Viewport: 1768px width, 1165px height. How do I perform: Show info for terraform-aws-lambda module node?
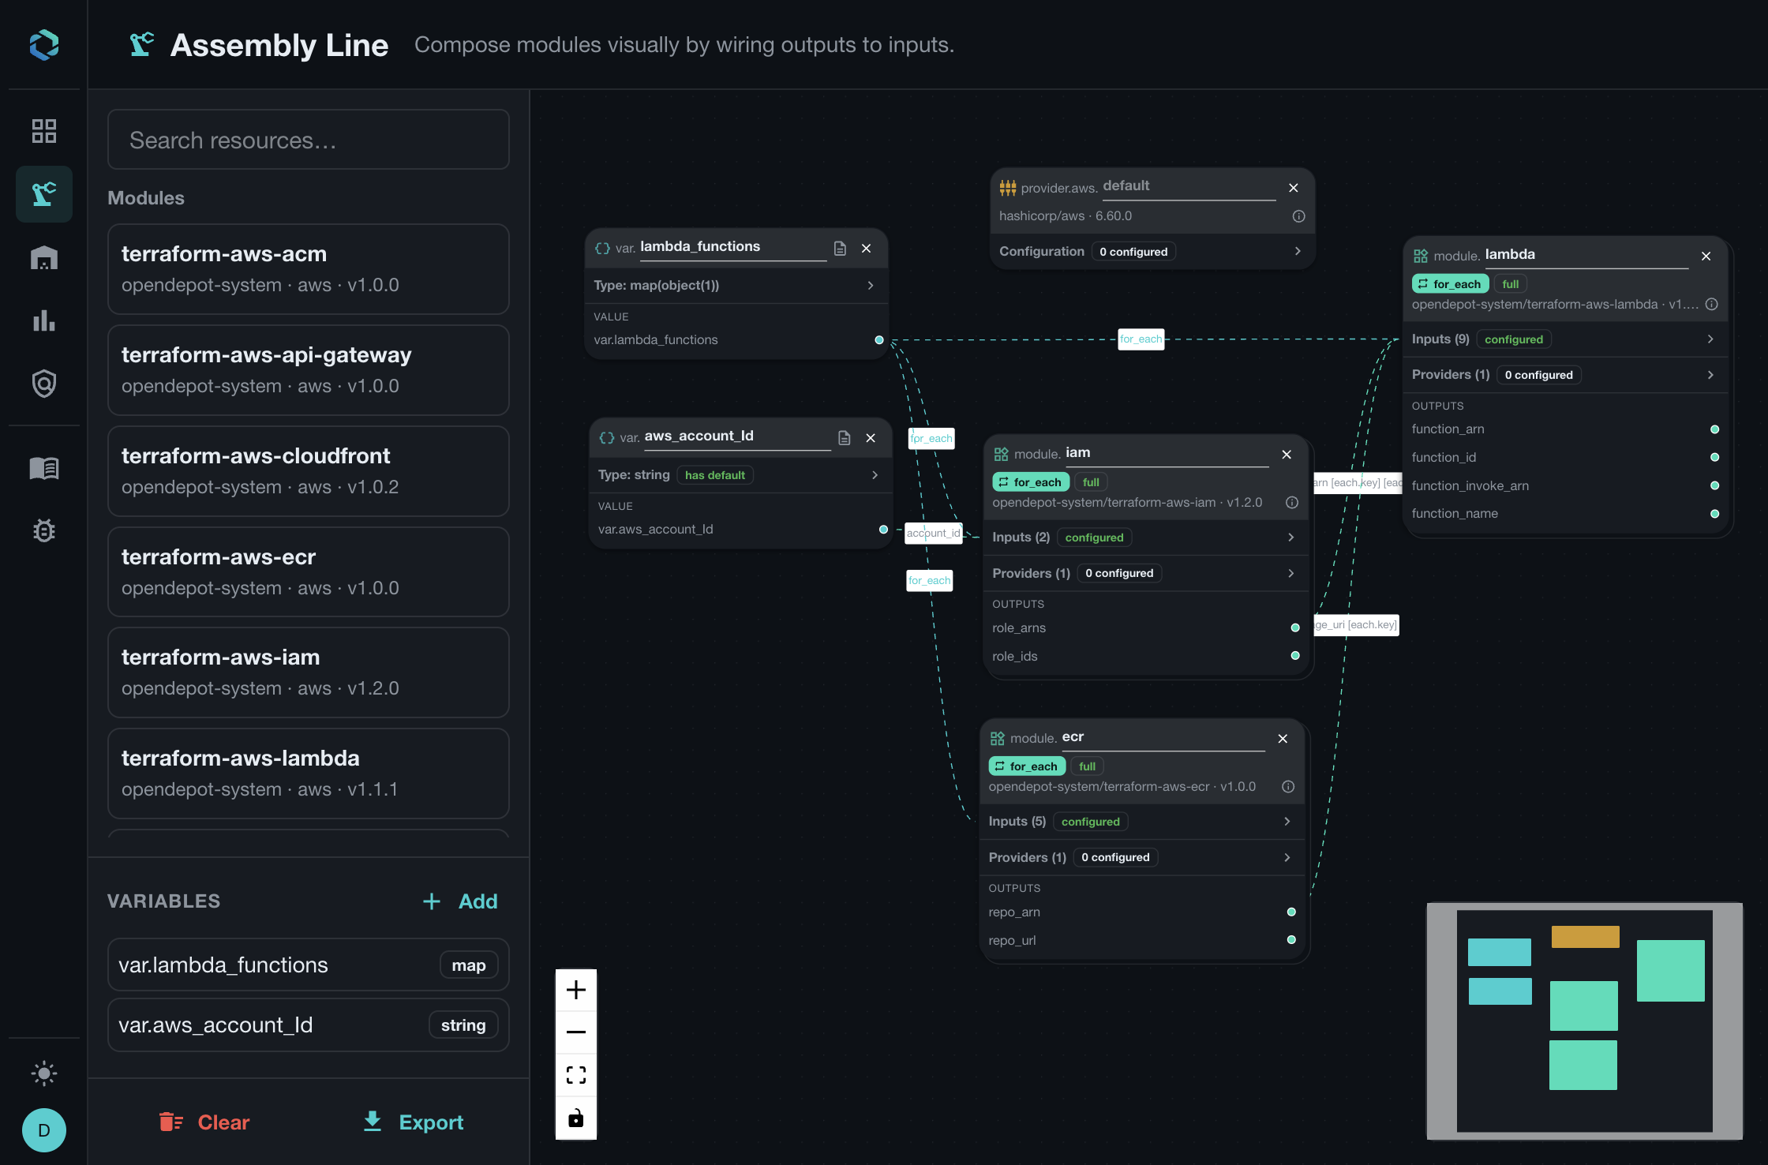1711,304
